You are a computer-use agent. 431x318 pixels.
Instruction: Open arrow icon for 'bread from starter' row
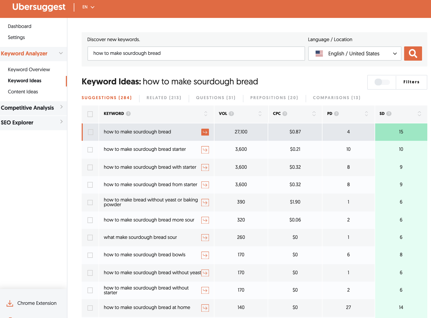coord(205,185)
